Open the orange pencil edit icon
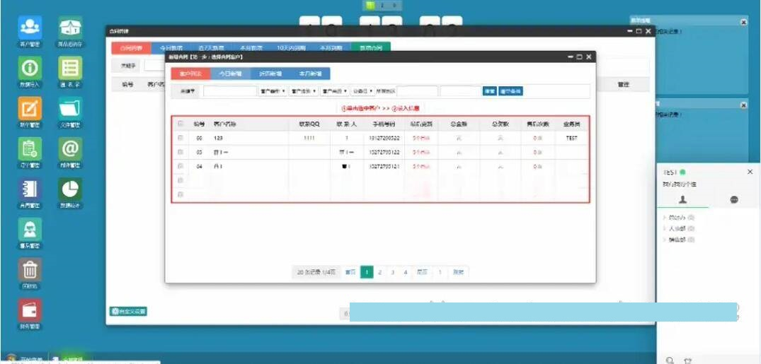Viewport: 761px width, 364px height. pos(30,109)
